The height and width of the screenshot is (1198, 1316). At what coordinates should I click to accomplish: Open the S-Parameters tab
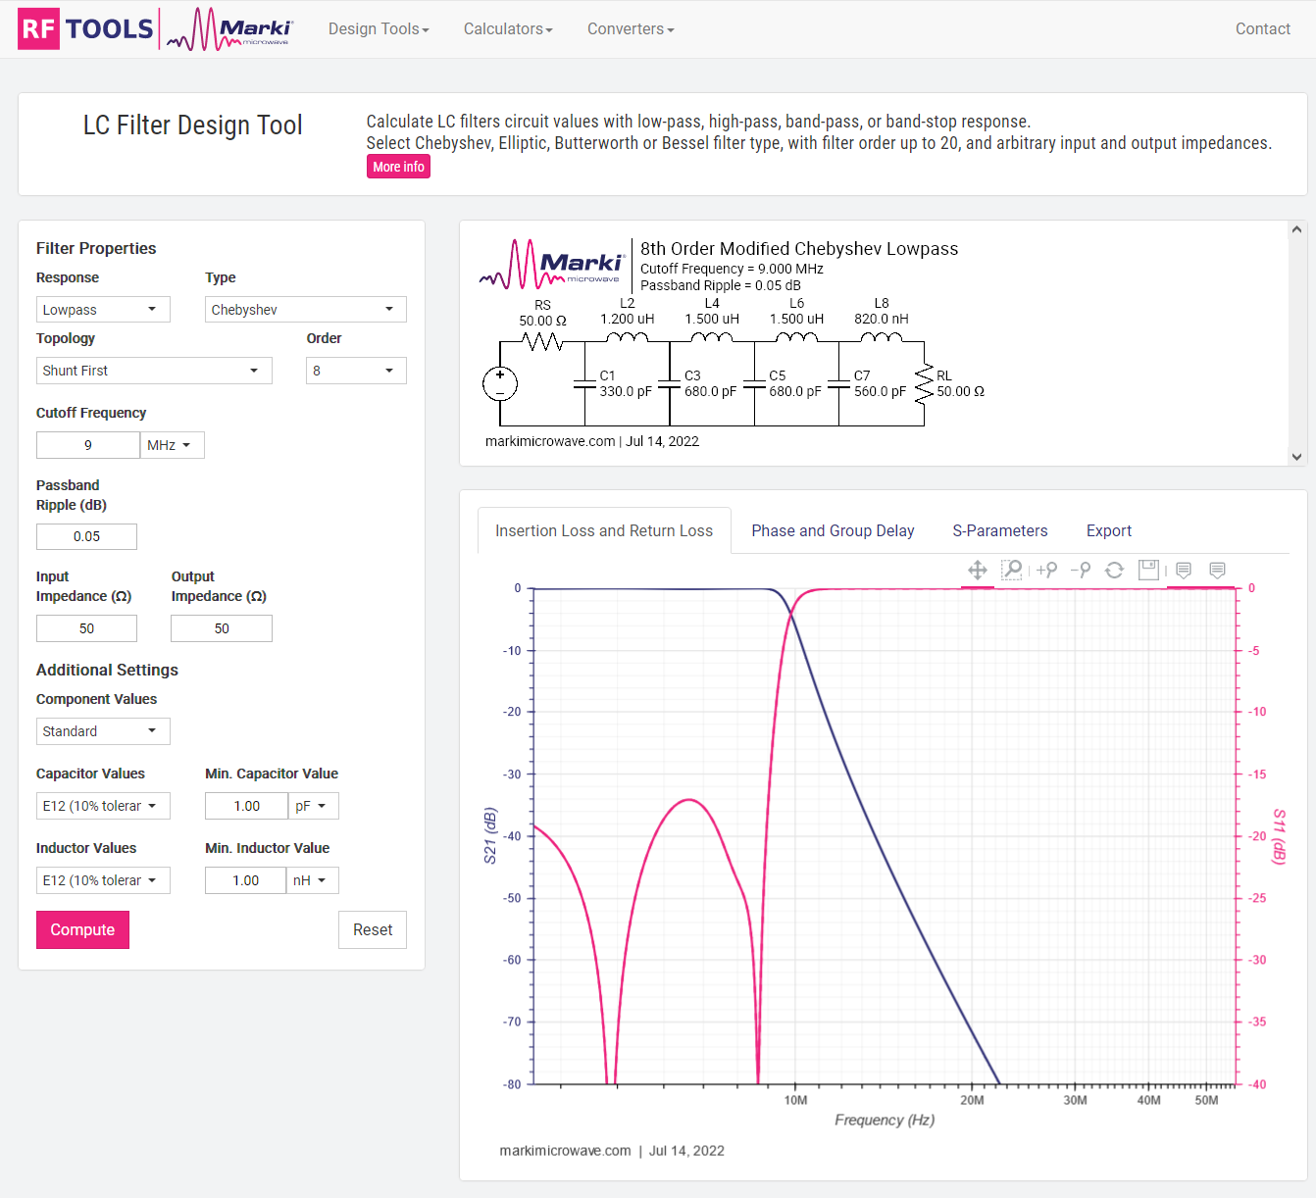pos(999,530)
